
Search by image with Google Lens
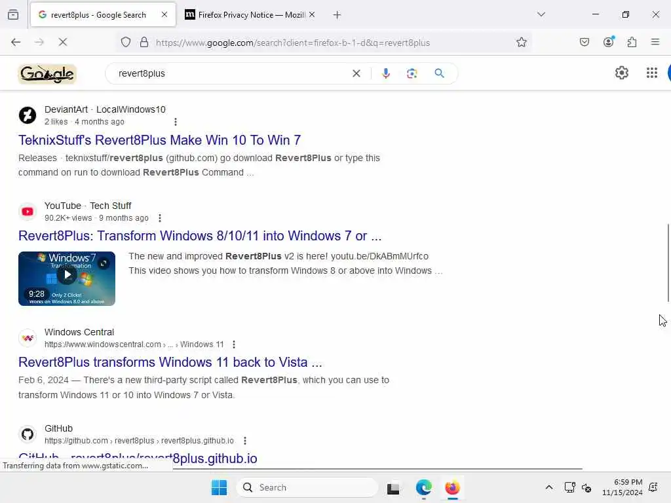point(412,73)
